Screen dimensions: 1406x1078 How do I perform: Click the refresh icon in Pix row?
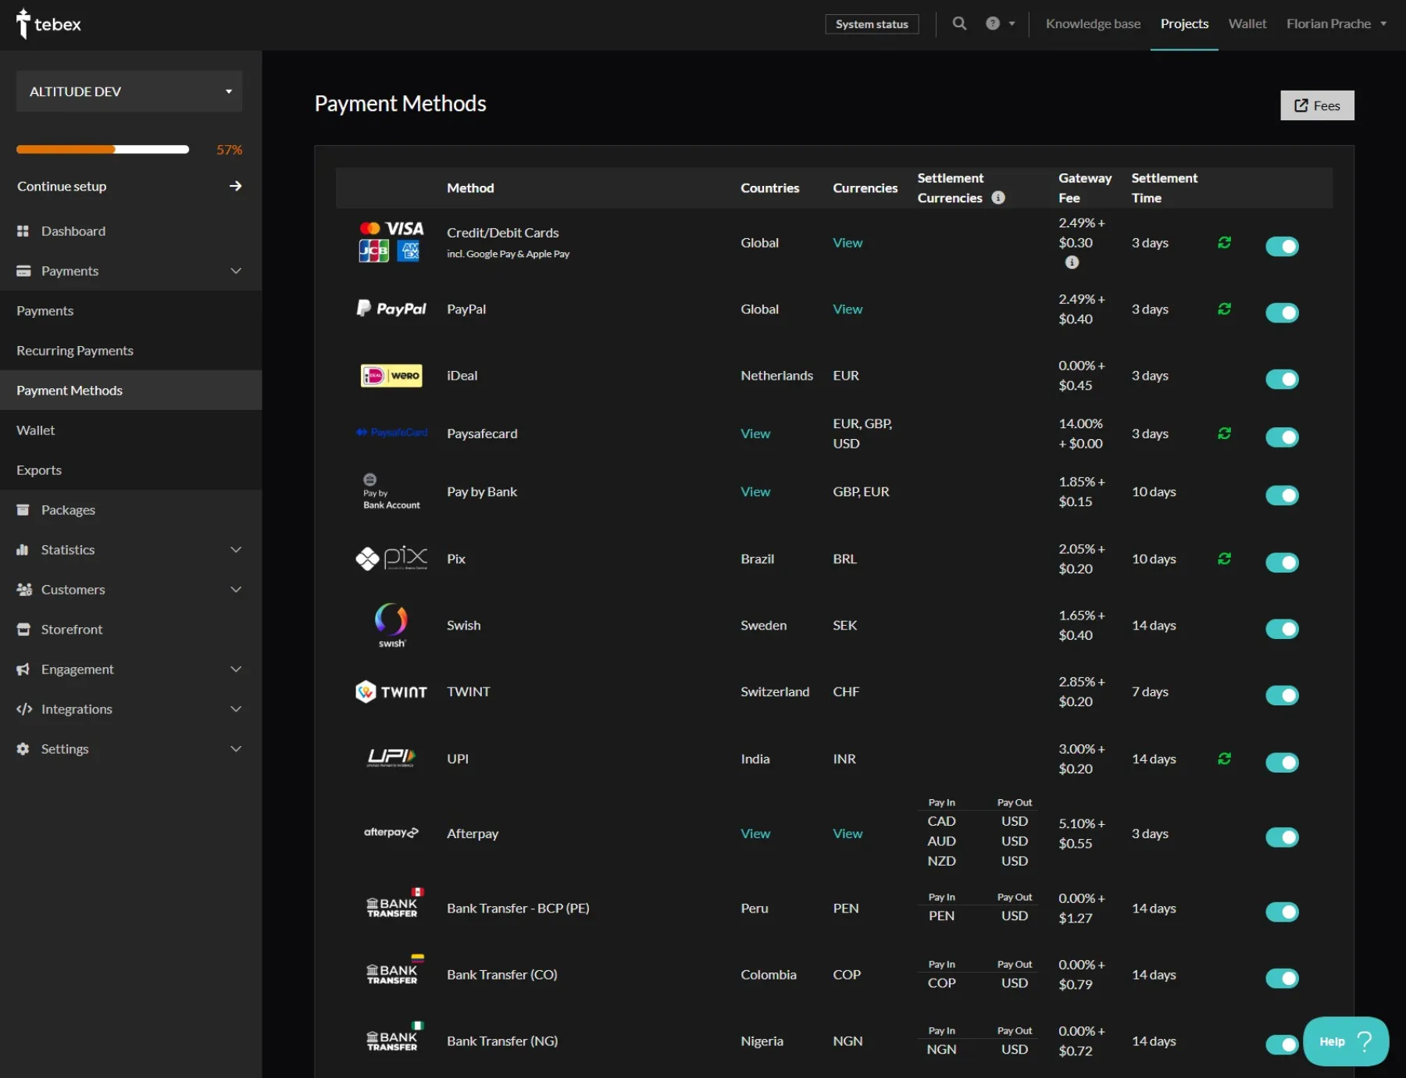click(x=1224, y=559)
